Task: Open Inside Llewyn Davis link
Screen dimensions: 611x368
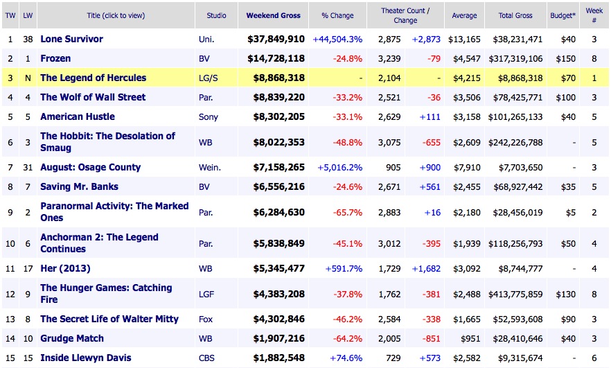Action: [x=85, y=358]
